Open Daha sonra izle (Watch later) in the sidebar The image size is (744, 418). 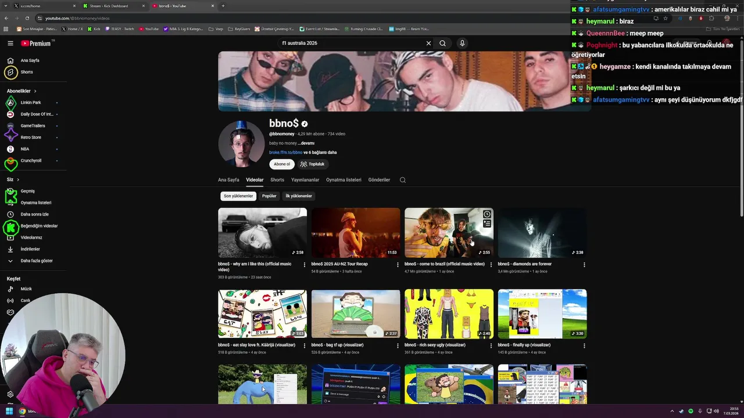tap(34, 214)
